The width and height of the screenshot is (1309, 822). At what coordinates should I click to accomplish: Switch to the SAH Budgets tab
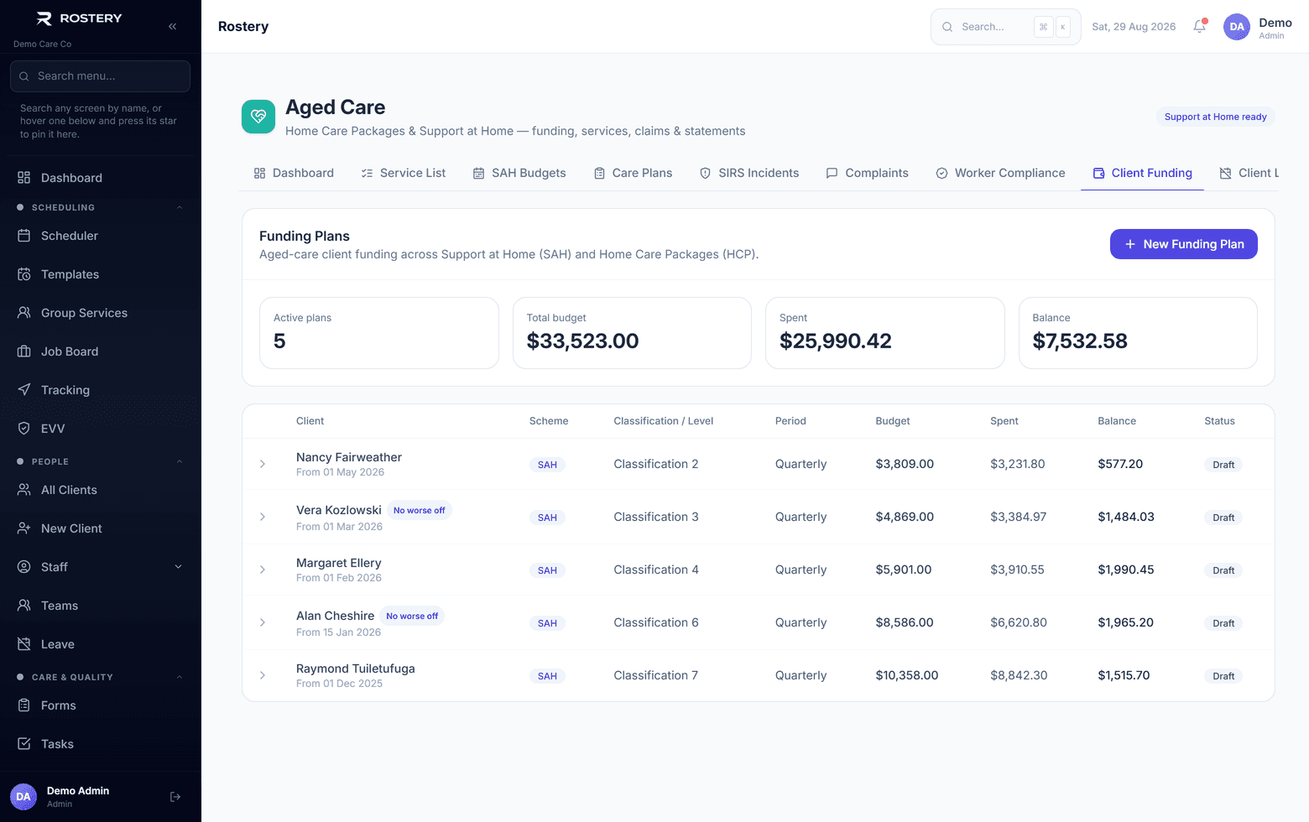click(x=519, y=173)
